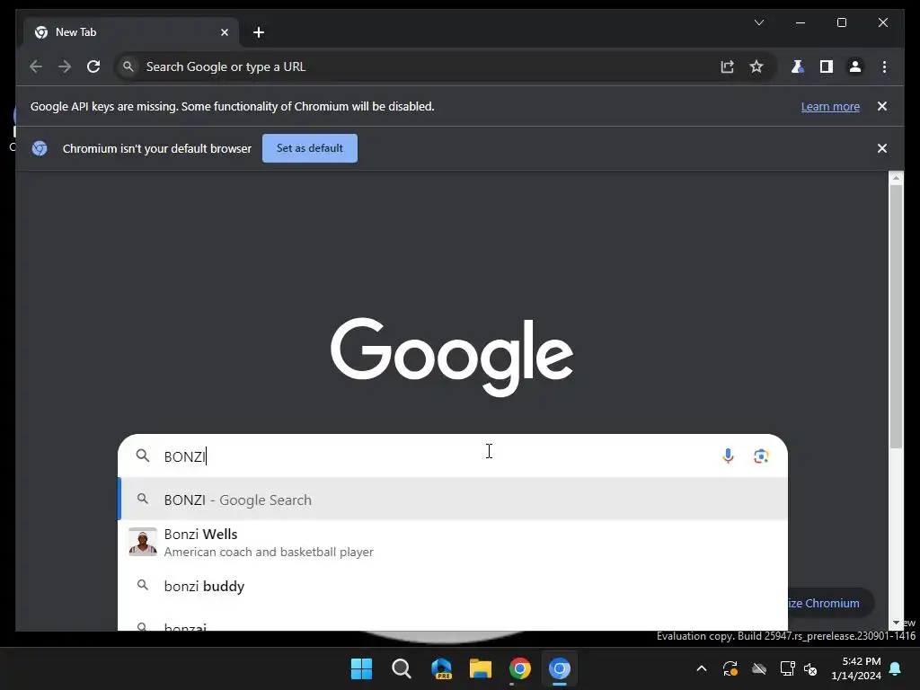This screenshot has width=920, height=690.
Task: Show hidden system tray icons
Action: 701,668
